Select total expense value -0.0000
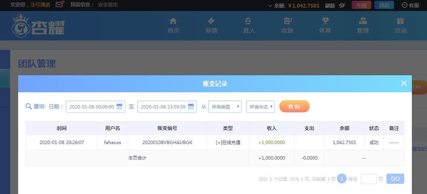Image resolution: width=427 pixels, height=194 pixels. [x=309, y=158]
